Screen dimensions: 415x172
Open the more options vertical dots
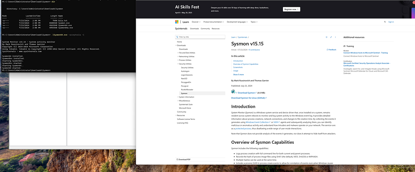point(335,37)
